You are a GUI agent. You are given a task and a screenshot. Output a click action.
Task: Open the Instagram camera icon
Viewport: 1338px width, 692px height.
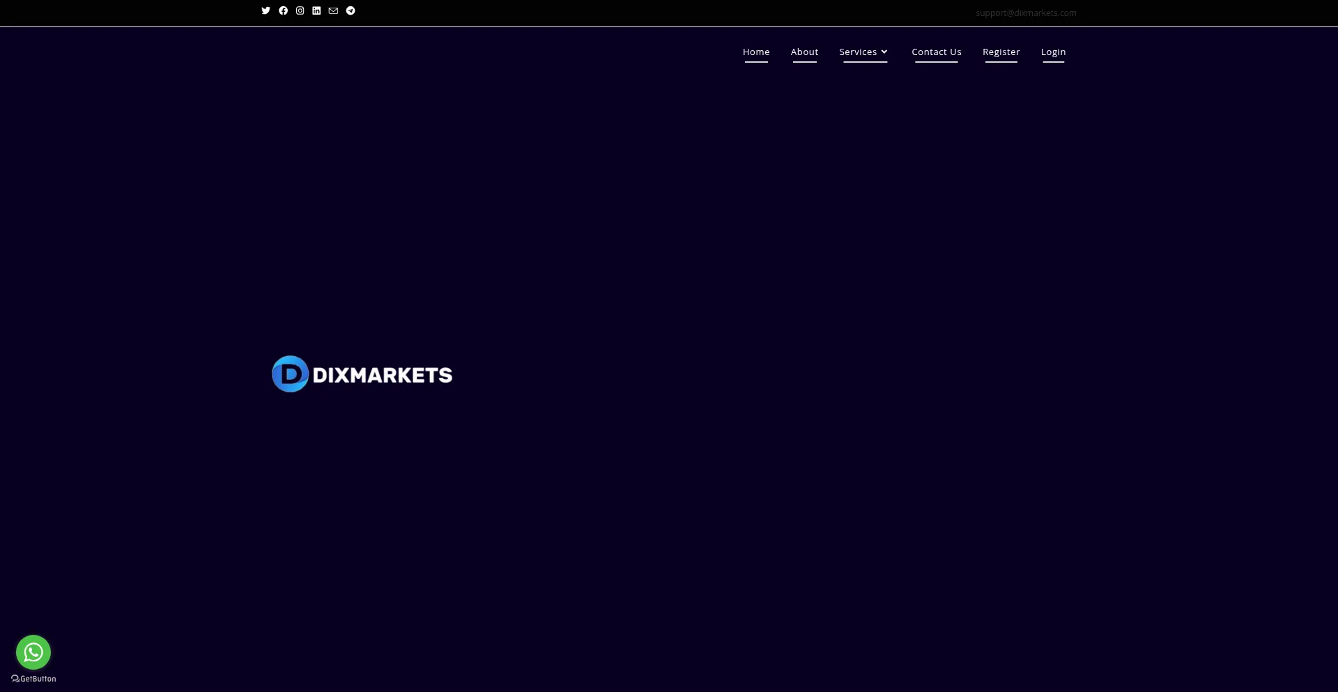point(300,10)
